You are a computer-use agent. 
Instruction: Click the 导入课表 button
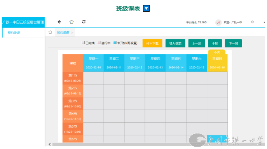tap(175, 43)
